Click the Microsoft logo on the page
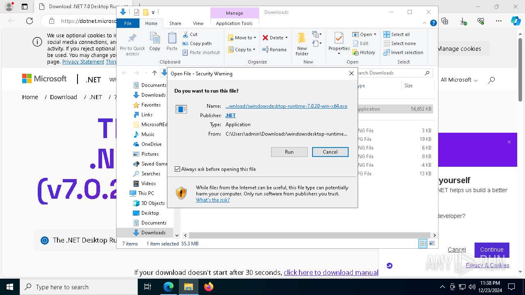This screenshot has width=525, height=295. click(x=44, y=79)
